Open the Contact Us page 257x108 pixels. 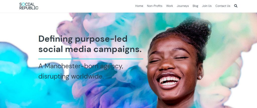click(x=223, y=6)
